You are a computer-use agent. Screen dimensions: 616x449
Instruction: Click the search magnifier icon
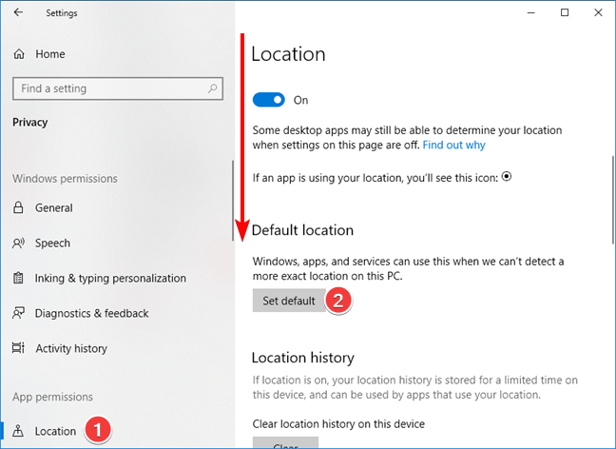pyautogui.click(x=213, y=88)
